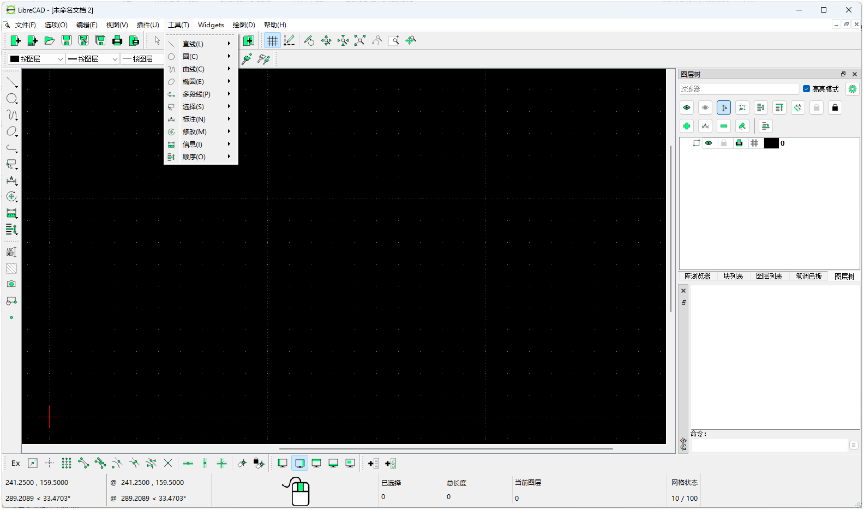Open the 文件(F) menu
The width and height of the screenshot is (864, 510).
(25, 25)
